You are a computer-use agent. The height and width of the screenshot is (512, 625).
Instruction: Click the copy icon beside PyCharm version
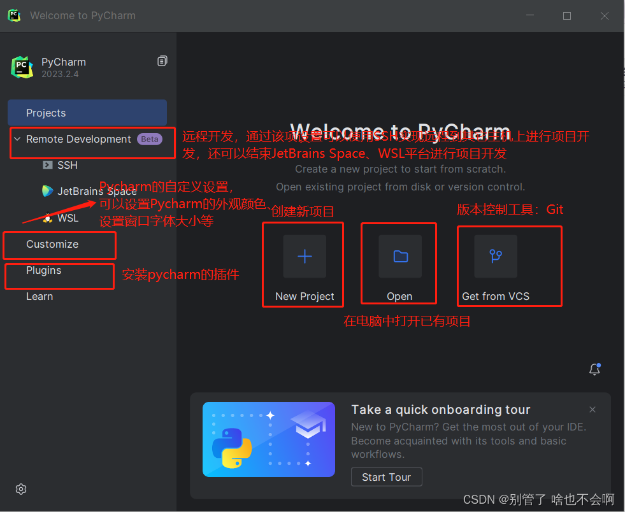(162, 61)
